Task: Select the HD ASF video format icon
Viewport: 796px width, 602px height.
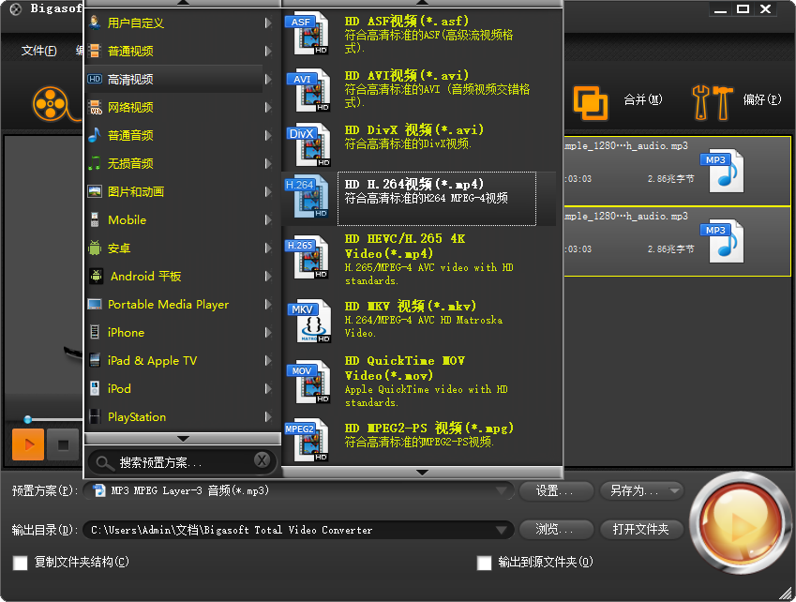Action: click(308, 33)
